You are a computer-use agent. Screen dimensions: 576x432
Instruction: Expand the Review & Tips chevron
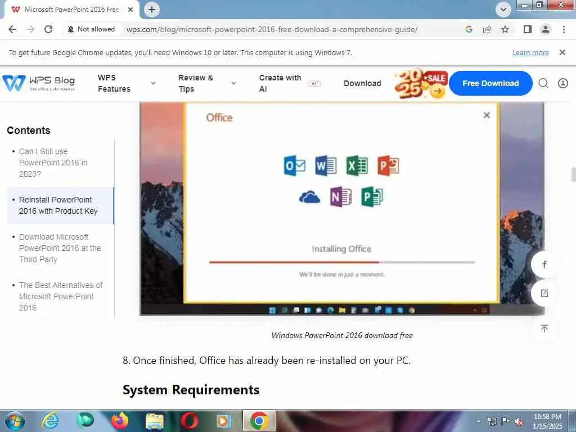coord(233,83)
